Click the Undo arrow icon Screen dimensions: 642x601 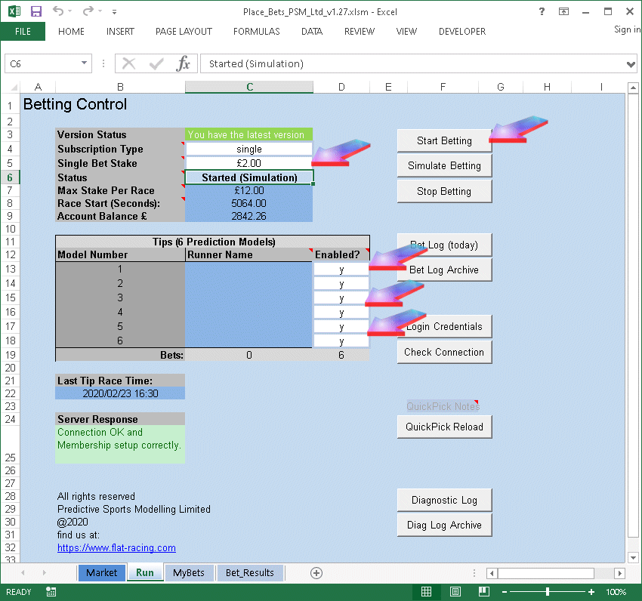click(x=59, y=11)
